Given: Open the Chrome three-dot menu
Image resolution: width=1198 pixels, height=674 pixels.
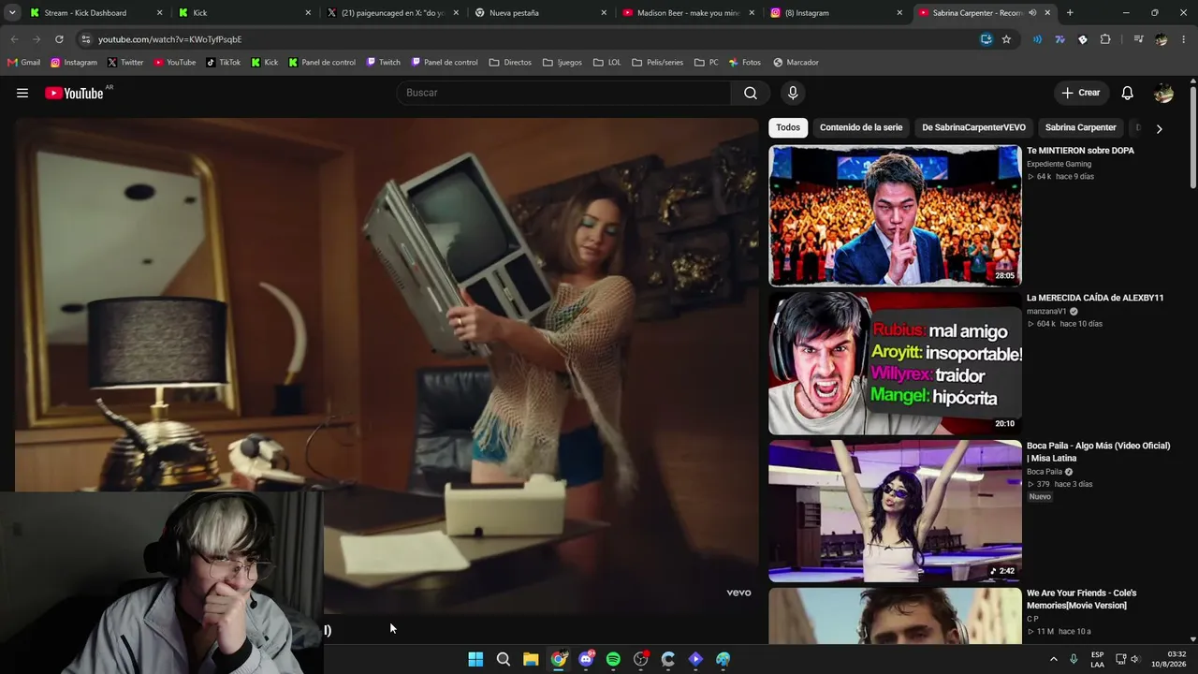Looking at the screenshot, I should click(x=1184, y=39).
